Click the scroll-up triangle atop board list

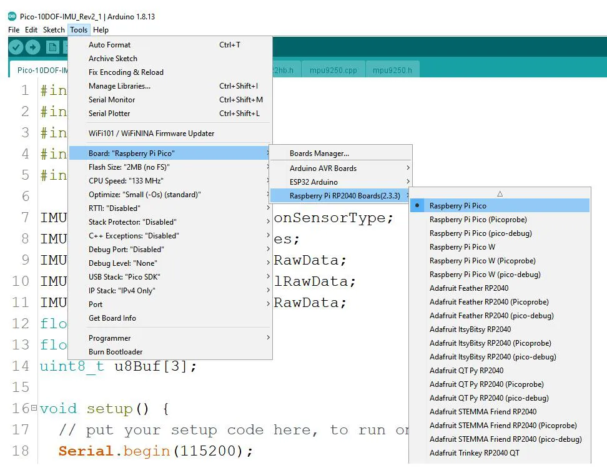pyautogui.click(x=500, y=194)
